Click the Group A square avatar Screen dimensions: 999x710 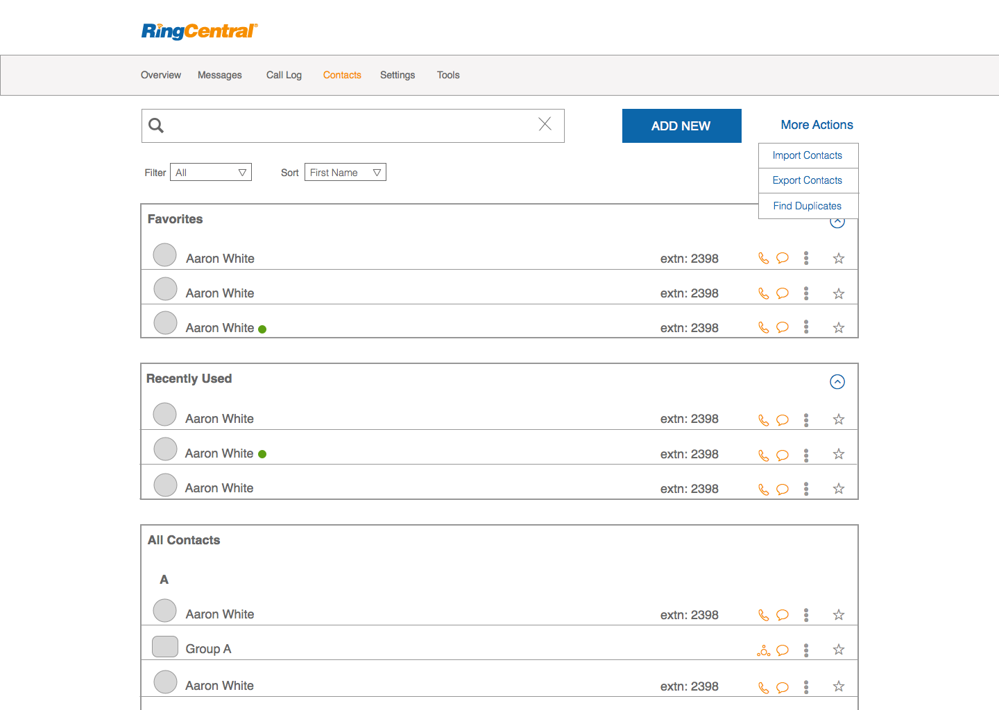click(x=165, y=646)
